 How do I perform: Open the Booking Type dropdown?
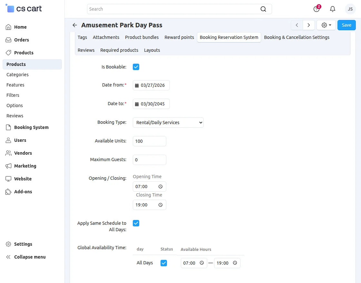pyautogui.click(x=168, y=123)
